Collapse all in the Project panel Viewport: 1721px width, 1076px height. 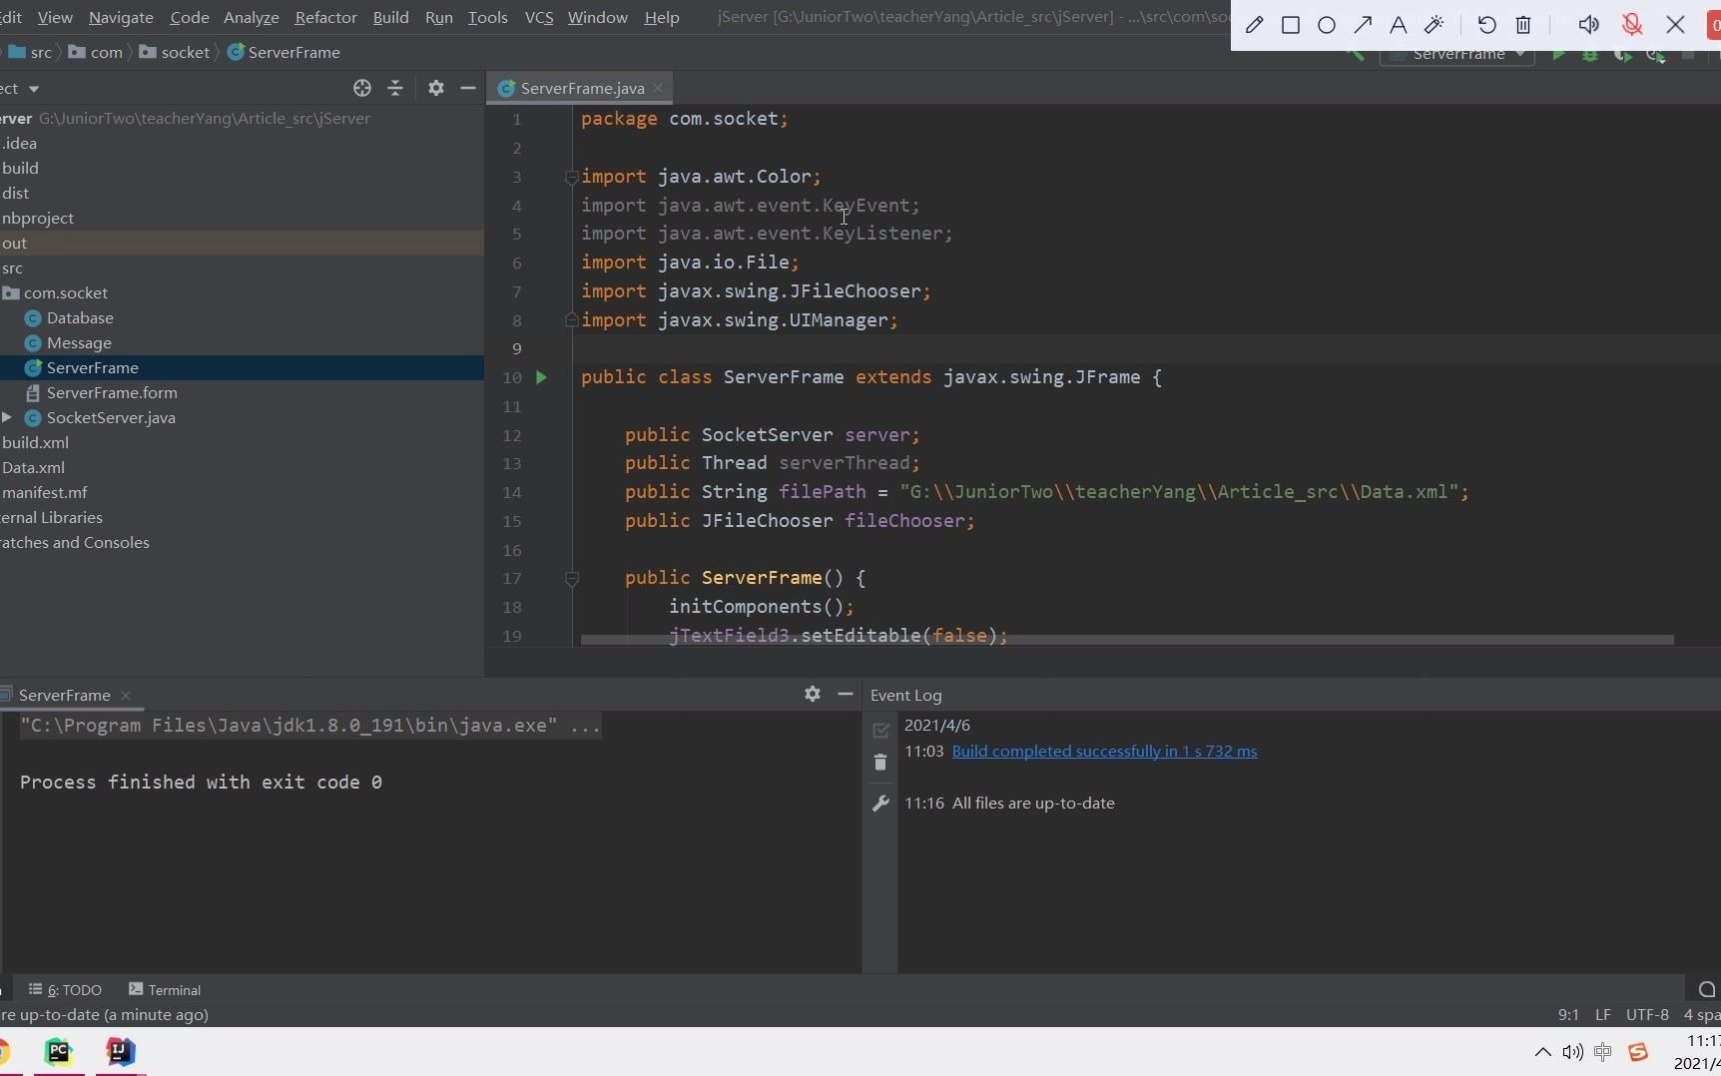point(395,88)
